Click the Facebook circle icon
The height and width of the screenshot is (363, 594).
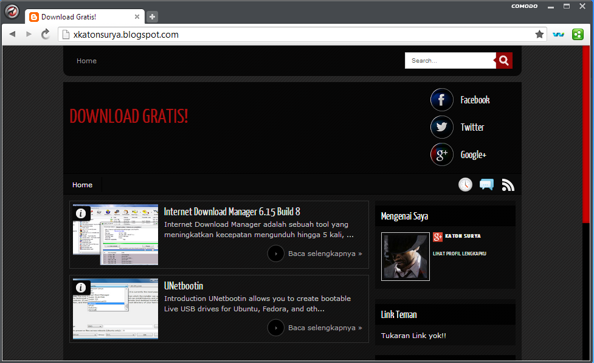442,100
